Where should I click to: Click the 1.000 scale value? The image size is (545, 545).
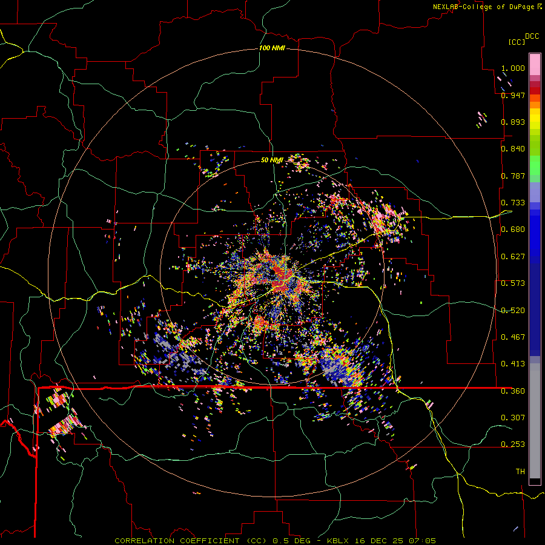513,68
